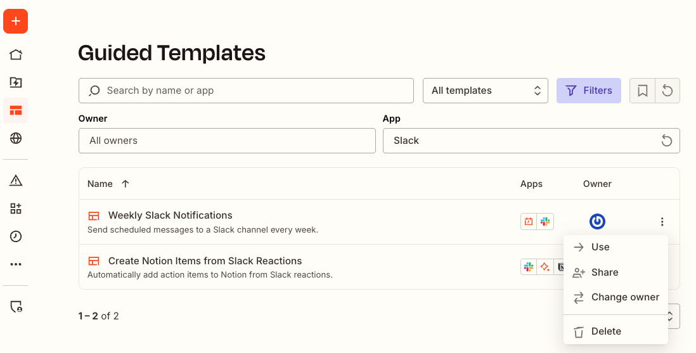Click the orange plus create button
Image resolution: width=696 pixels, height=353 pixels.
click(16, 21)
